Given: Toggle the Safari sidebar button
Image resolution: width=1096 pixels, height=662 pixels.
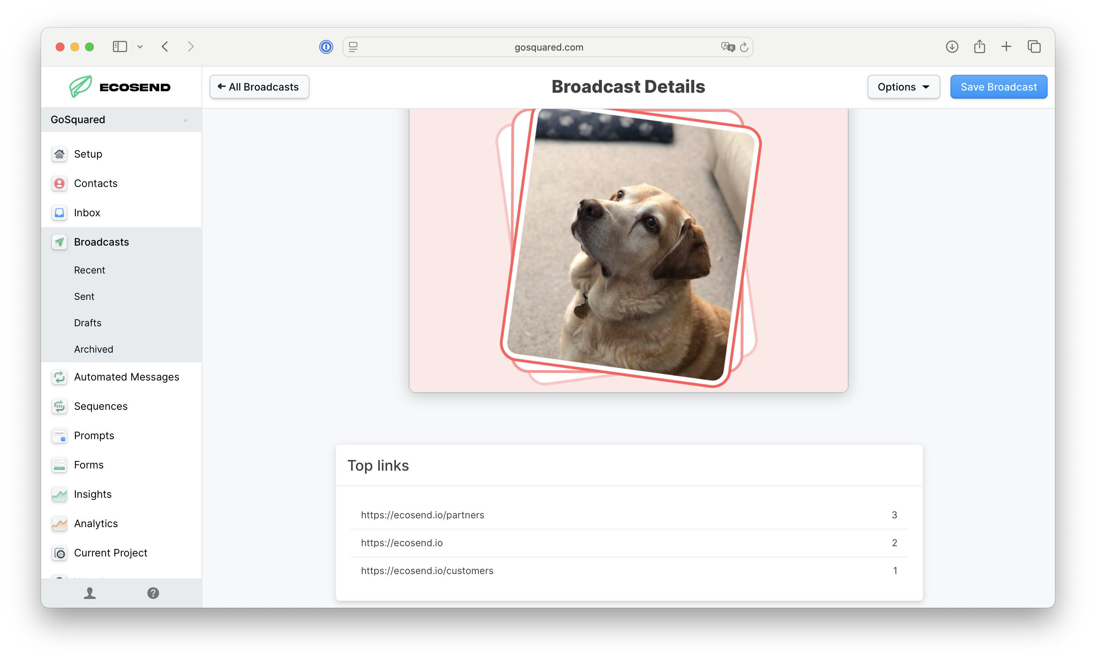Looking at the screenshot, I should [119, 47].
